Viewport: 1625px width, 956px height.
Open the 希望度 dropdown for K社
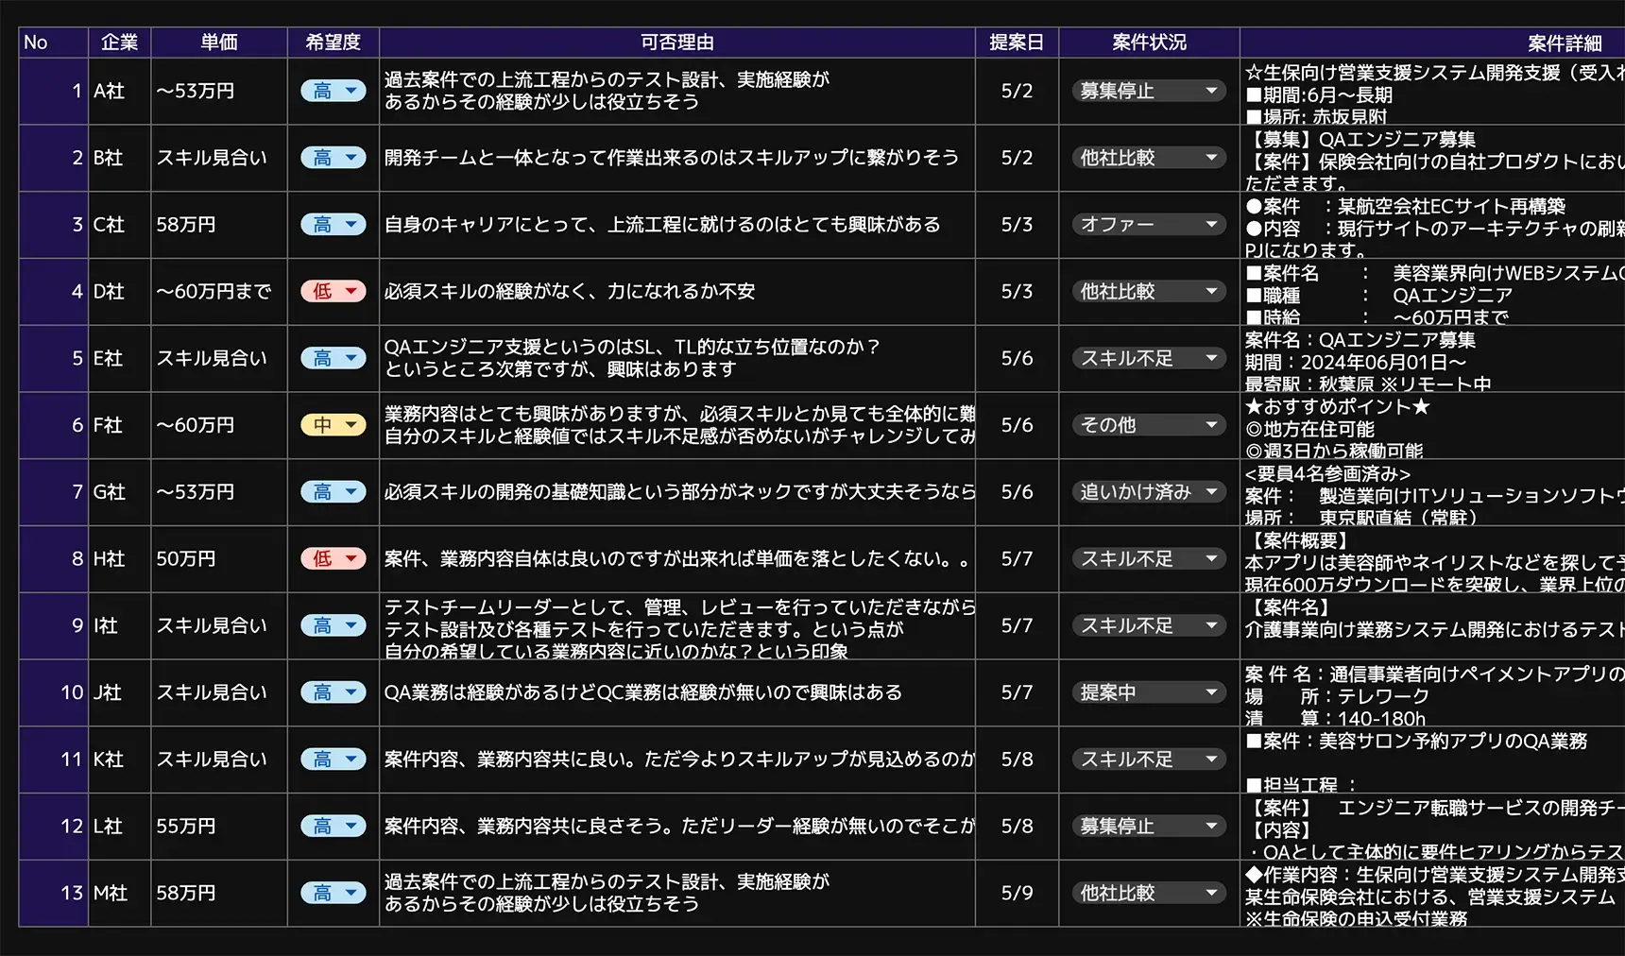[334, 760]
